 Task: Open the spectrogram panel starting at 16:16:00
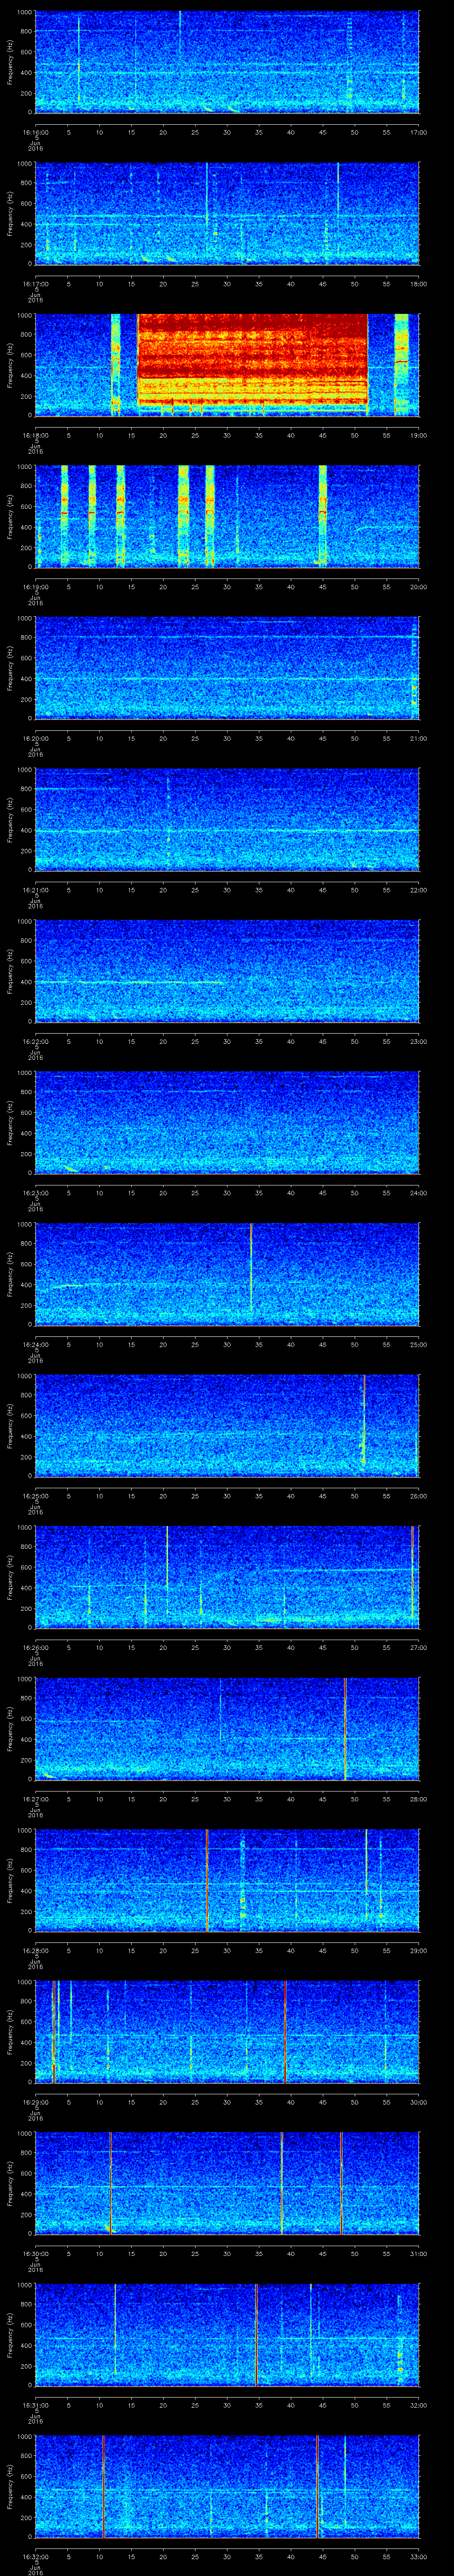click(x=227, y=62)
